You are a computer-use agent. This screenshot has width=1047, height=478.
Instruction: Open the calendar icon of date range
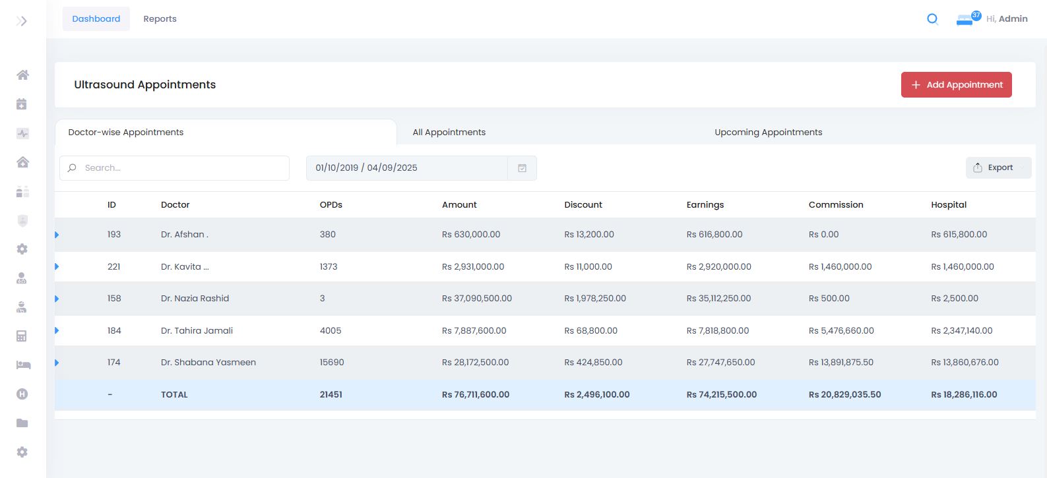point(522,168)
